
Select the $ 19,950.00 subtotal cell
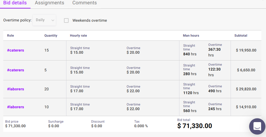[x=246, y=50]
